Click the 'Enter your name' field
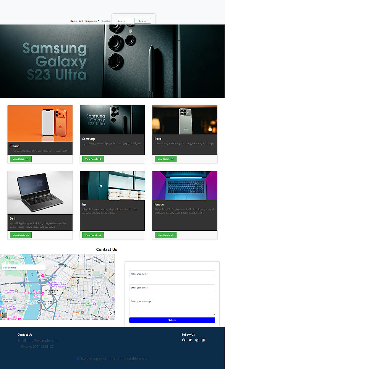Viewport: 382px width, 369px height. point(172,274)
